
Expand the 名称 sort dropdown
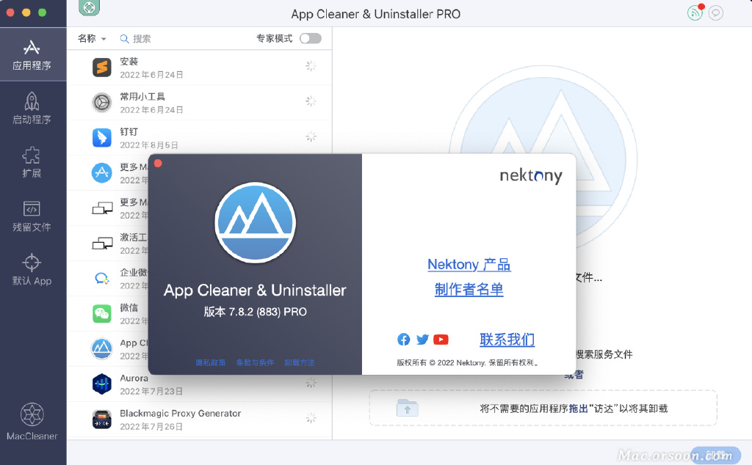coord(92,38)
